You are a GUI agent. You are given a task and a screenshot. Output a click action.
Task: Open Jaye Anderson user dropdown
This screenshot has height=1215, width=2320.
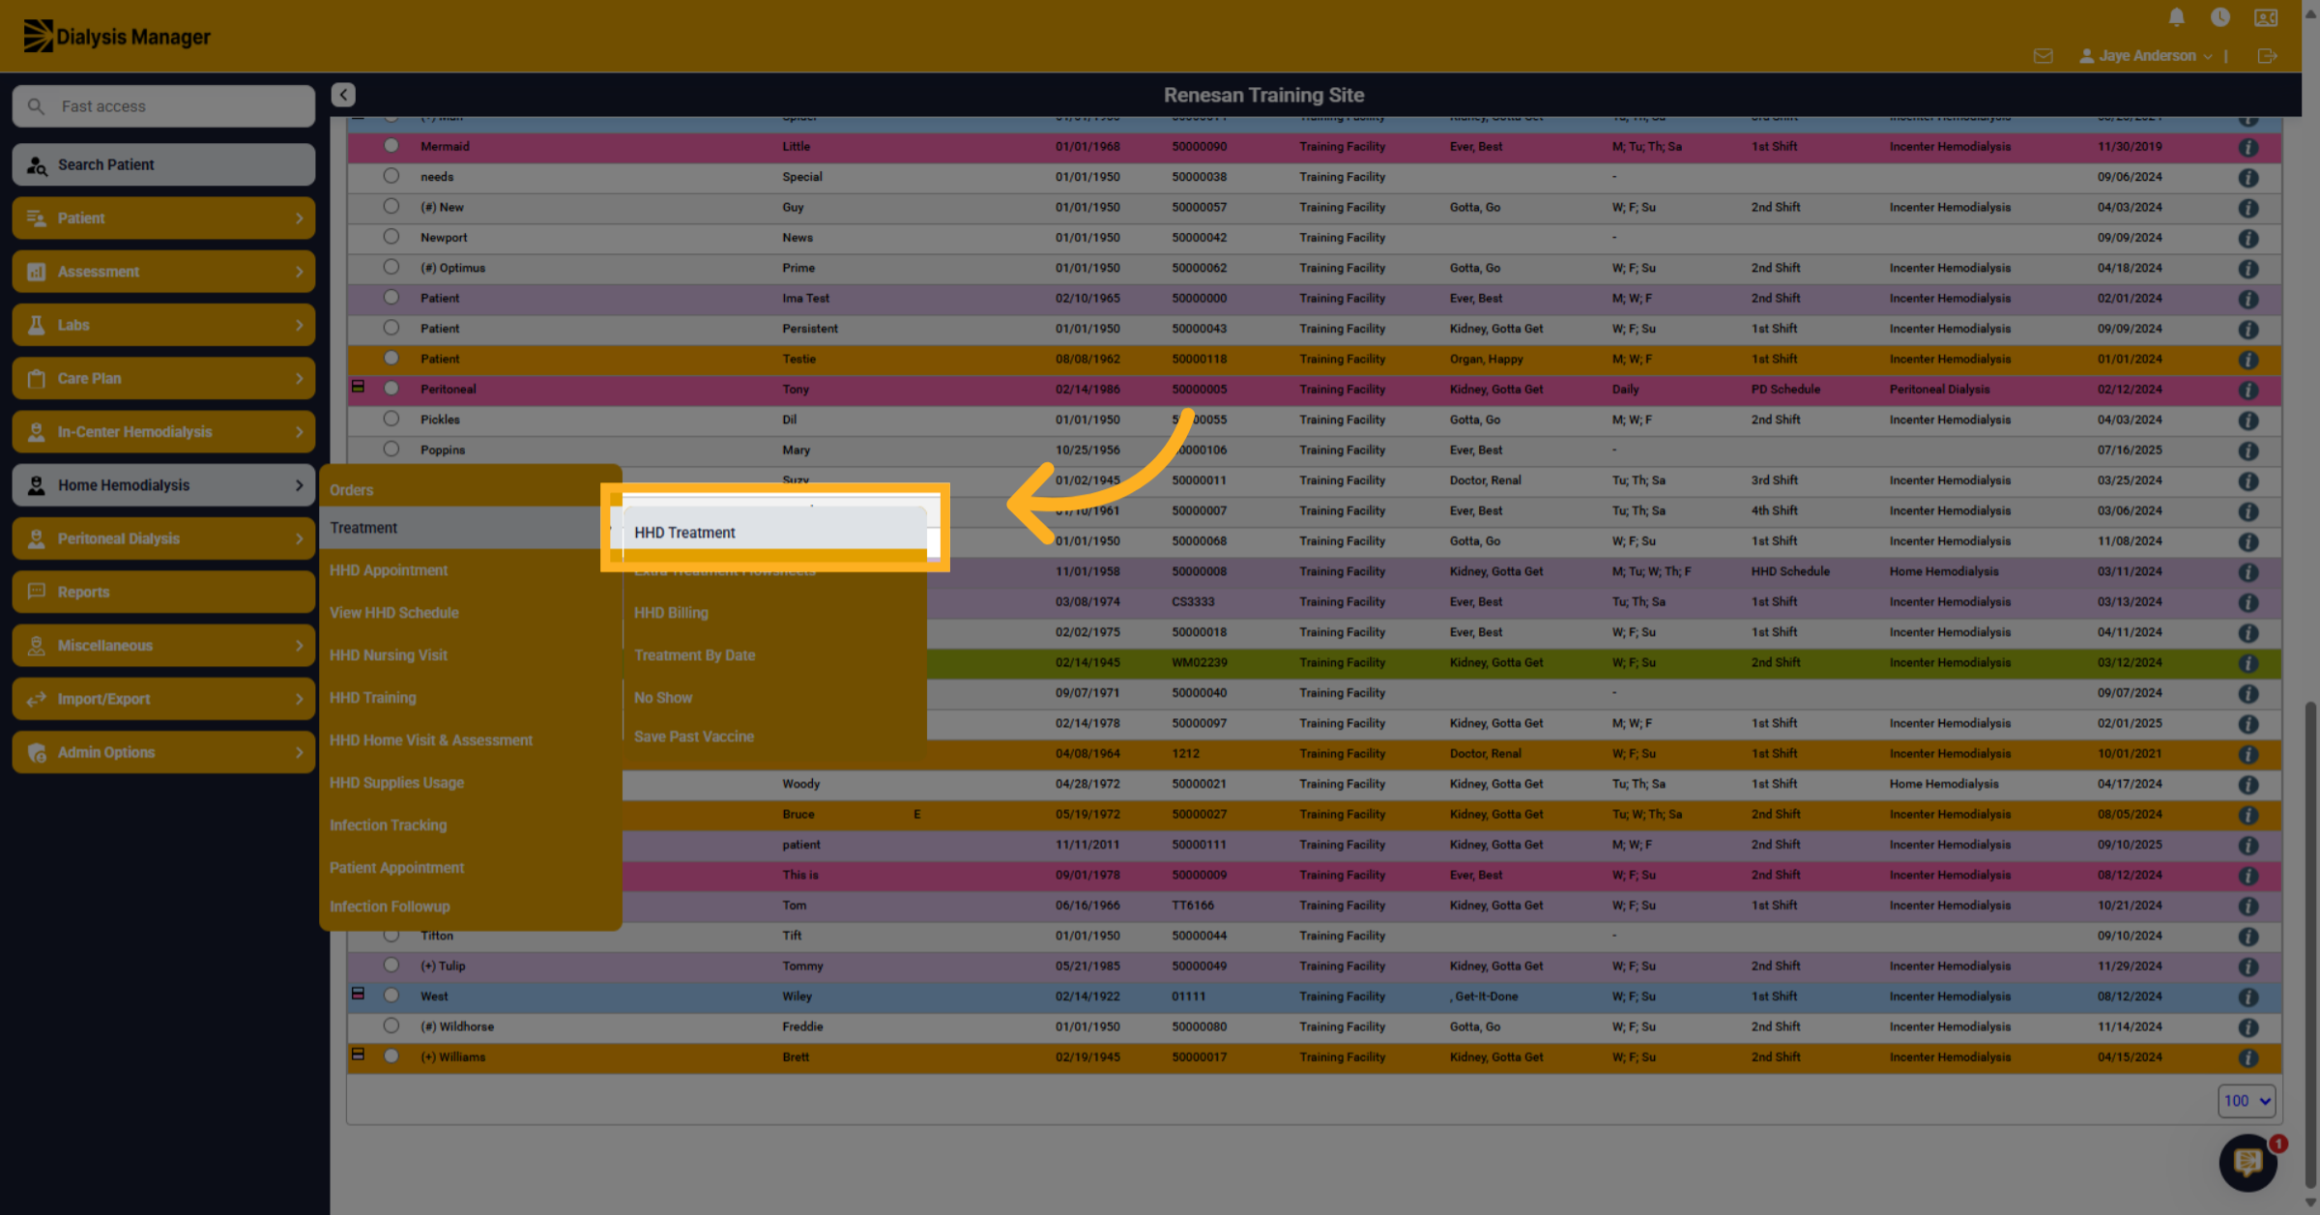pyautogui.click(x=2146, y=56)
